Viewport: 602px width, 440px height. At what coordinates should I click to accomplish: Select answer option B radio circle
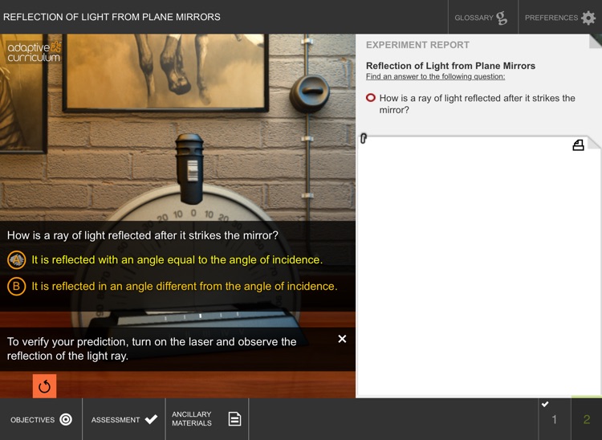pos(17,287)
